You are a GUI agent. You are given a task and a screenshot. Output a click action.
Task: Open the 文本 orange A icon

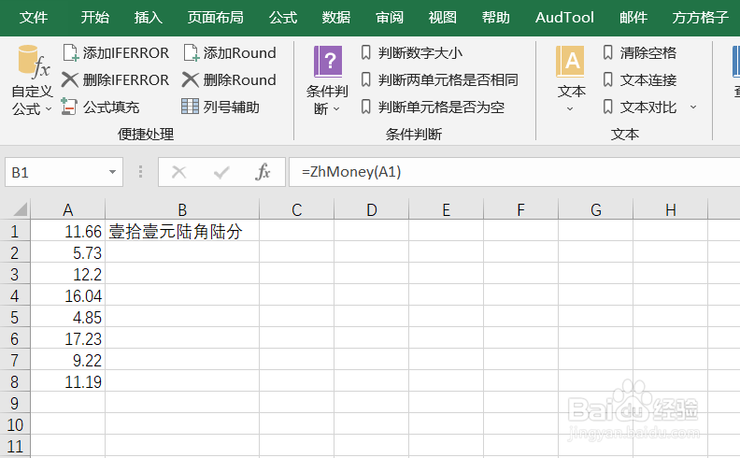point(570,62)
